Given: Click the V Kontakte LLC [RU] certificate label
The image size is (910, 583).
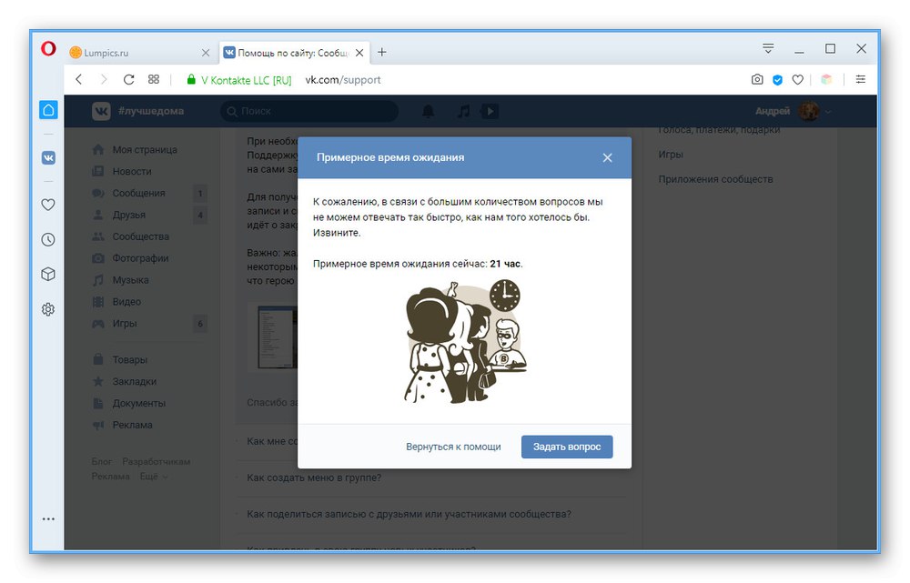Looking at the screenshot, I should (x=246, y=80).
